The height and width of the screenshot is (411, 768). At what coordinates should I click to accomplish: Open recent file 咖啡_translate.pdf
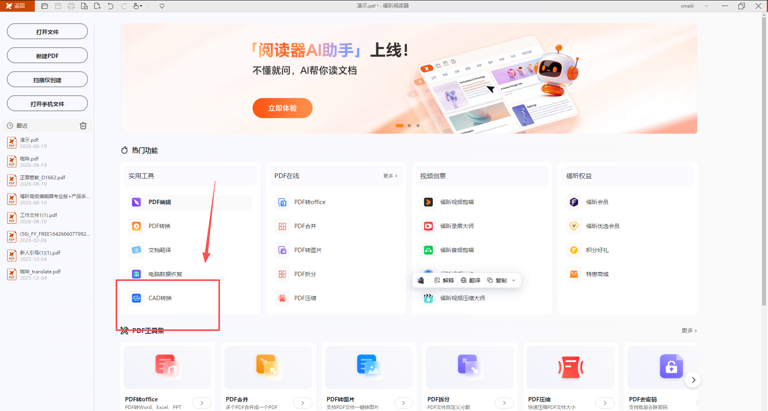pos(48,275)
